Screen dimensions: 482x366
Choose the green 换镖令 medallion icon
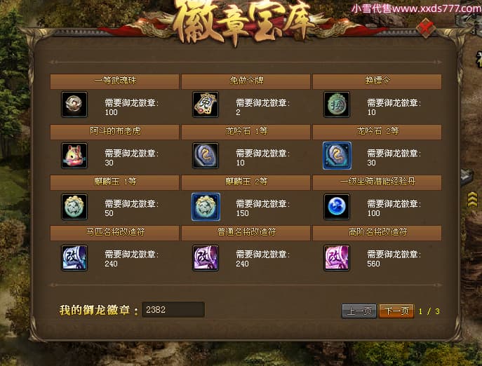(x=337, y=104)
